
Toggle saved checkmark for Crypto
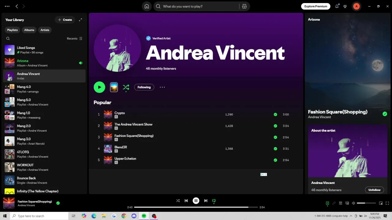pos(275,115)
